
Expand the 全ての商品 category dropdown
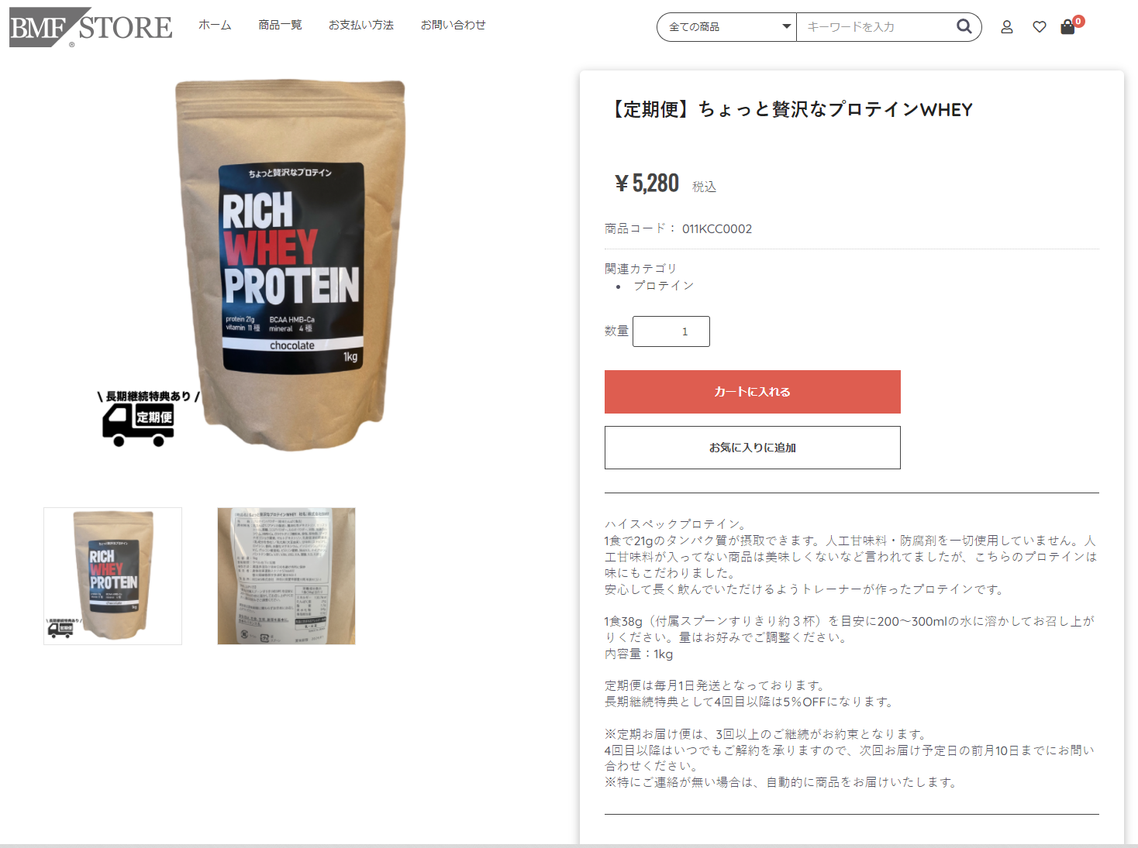(x=726, y=27)
